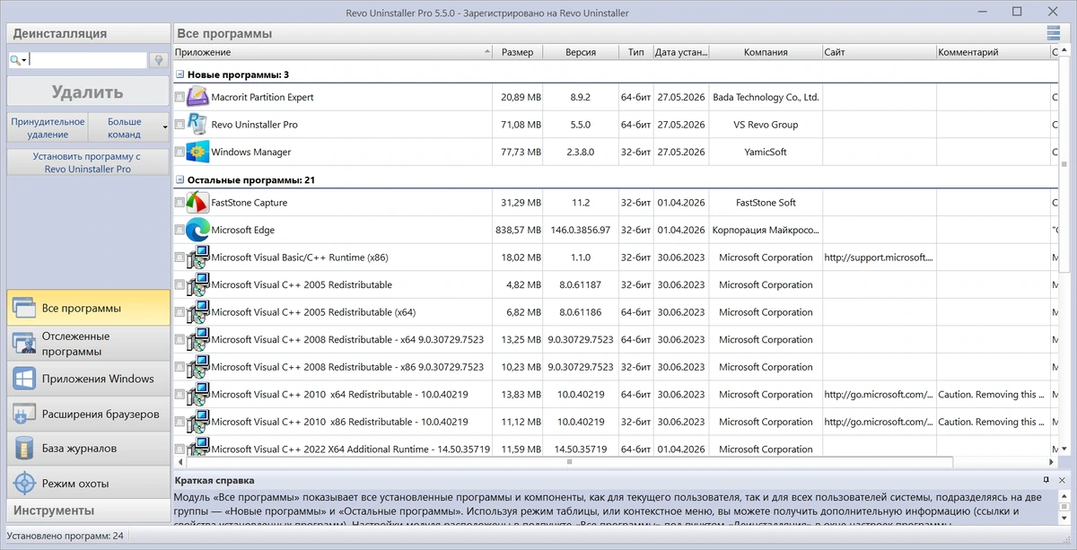The height and width of the screenshot is (550, 1077).
Task: Tick the Microsoft Edge checkbox
Action: point(179,230)
